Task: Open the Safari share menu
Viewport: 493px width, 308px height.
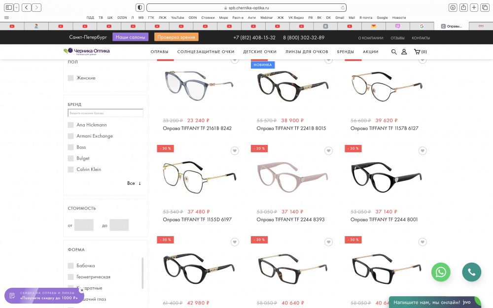Action: [463, 7]
